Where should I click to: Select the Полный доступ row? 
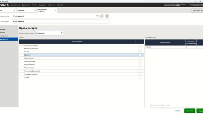click(82, 58)
